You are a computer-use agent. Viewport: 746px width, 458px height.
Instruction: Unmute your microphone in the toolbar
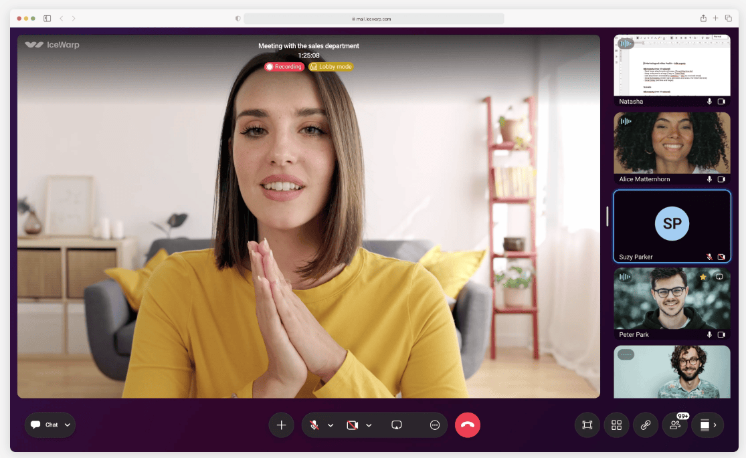coord(314,425)
